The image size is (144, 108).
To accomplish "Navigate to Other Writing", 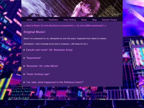I will pyautogui.click(x=70, y=20).
